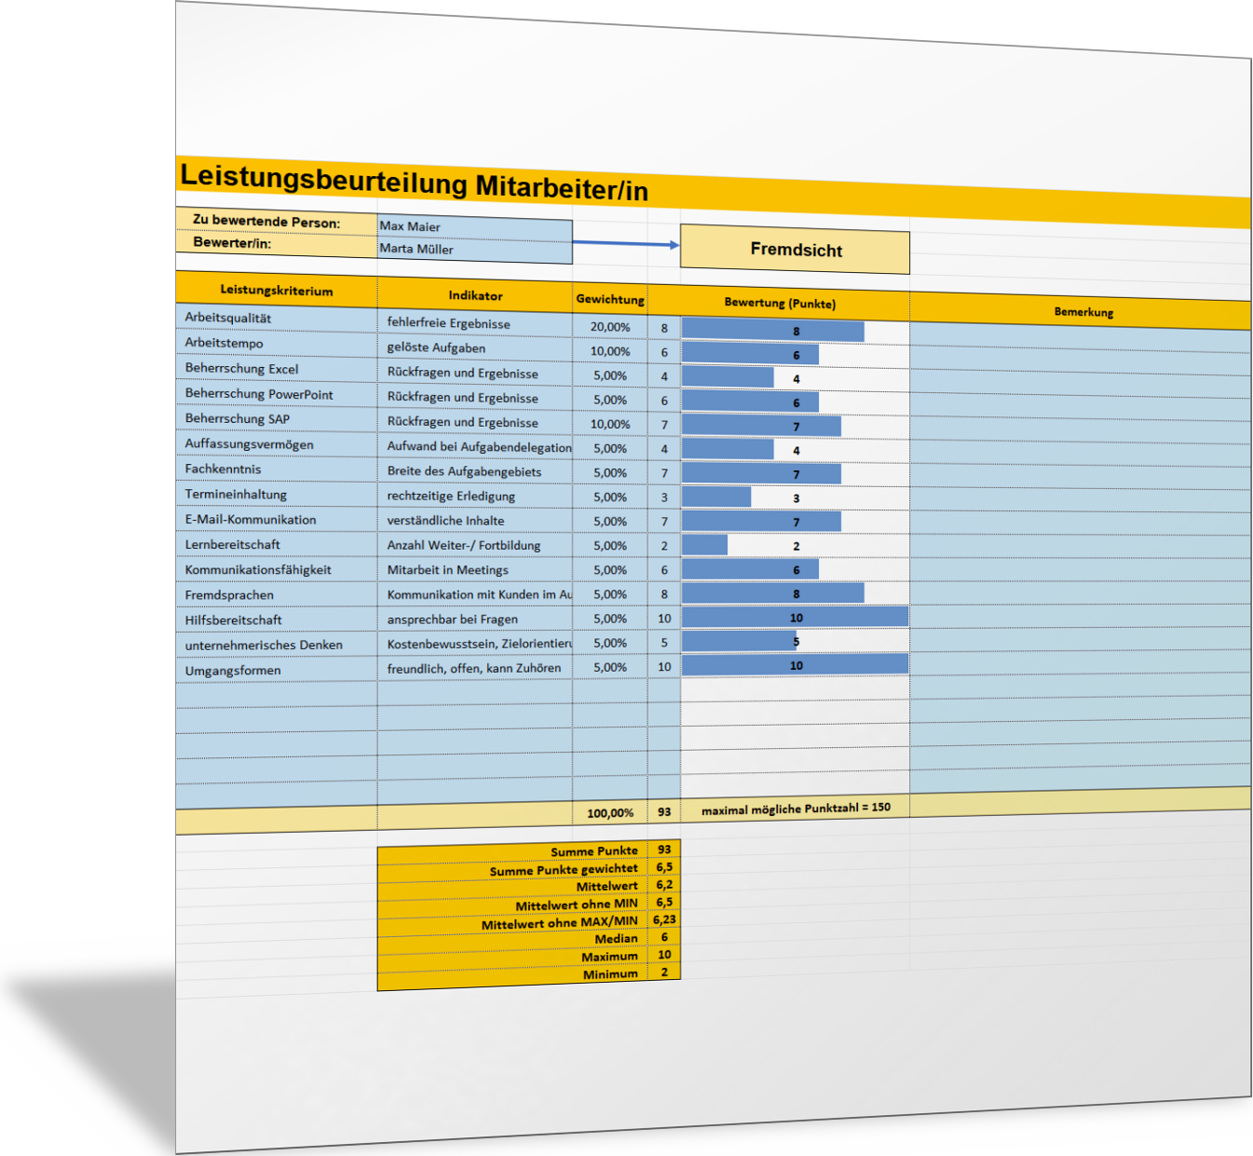Screen dimensions: 1253x1156
Task: Select the Hilfsbereitschaft cell
Action: (x=277, y=620)
